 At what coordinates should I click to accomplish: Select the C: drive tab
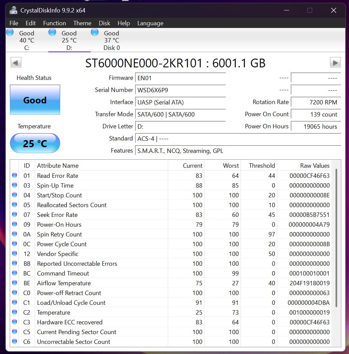27,40
